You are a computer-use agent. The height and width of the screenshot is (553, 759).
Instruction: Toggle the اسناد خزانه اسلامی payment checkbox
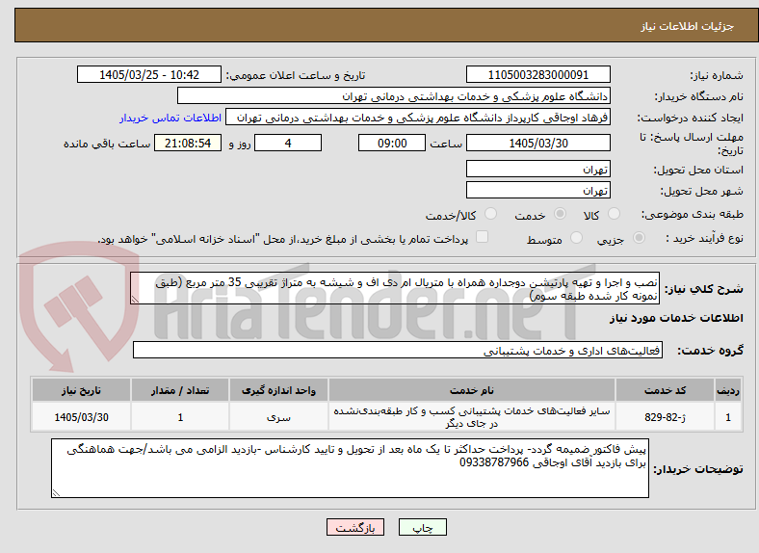pyautogui.click(x=482, y=237)
